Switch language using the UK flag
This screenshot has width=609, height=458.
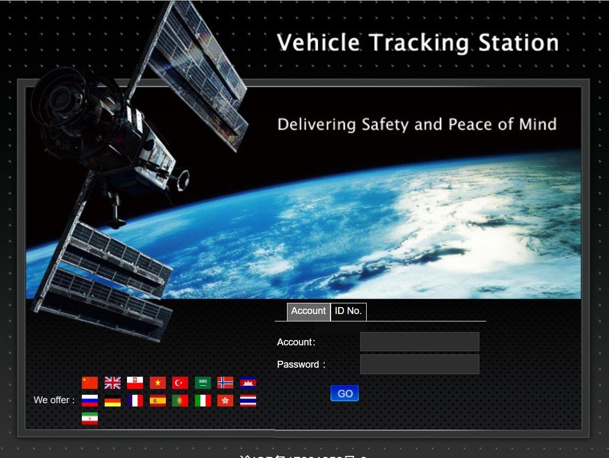(x=113, y=383)
